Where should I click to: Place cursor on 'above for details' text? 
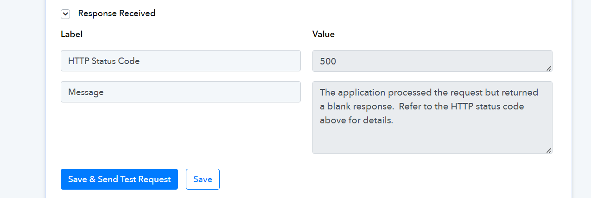(356, 120)
